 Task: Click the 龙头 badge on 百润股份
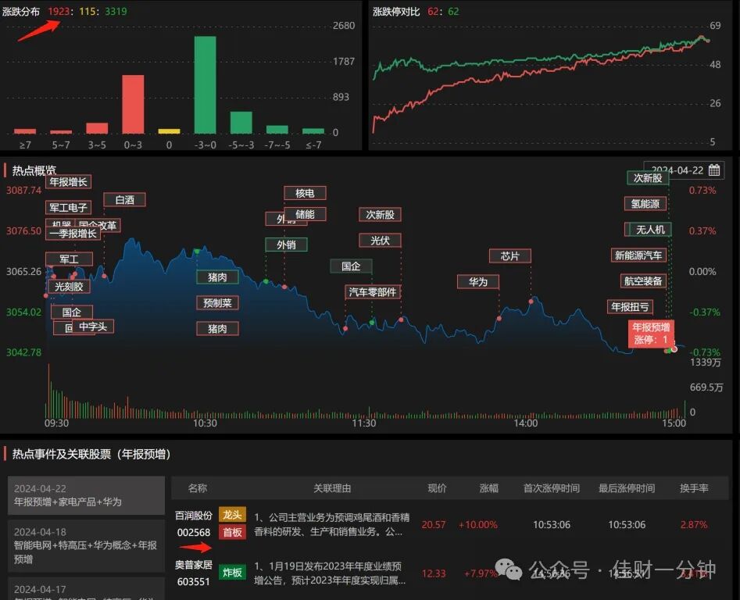pyautogui.click(x=232, y=515)
